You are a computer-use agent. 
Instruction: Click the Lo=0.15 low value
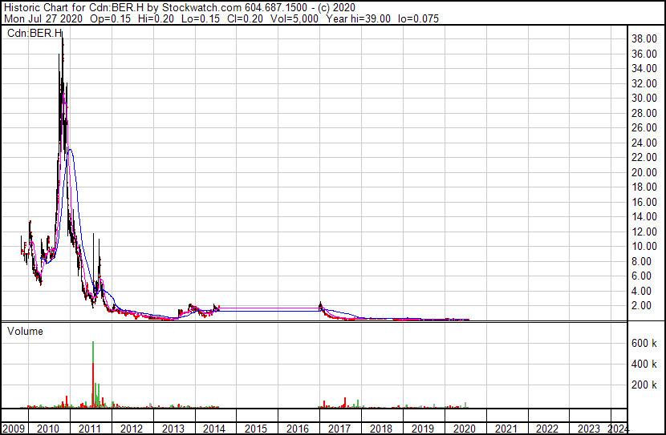(201, 18)
